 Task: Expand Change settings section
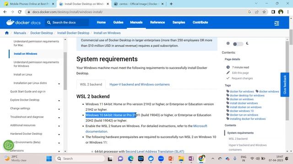(x=59, y=109)
